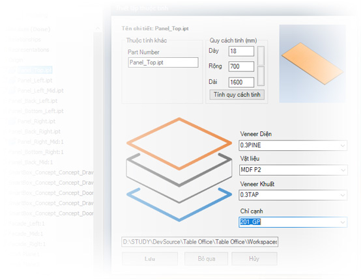Click the orange panel 3D preview thumbnail

tap(312, 64)
